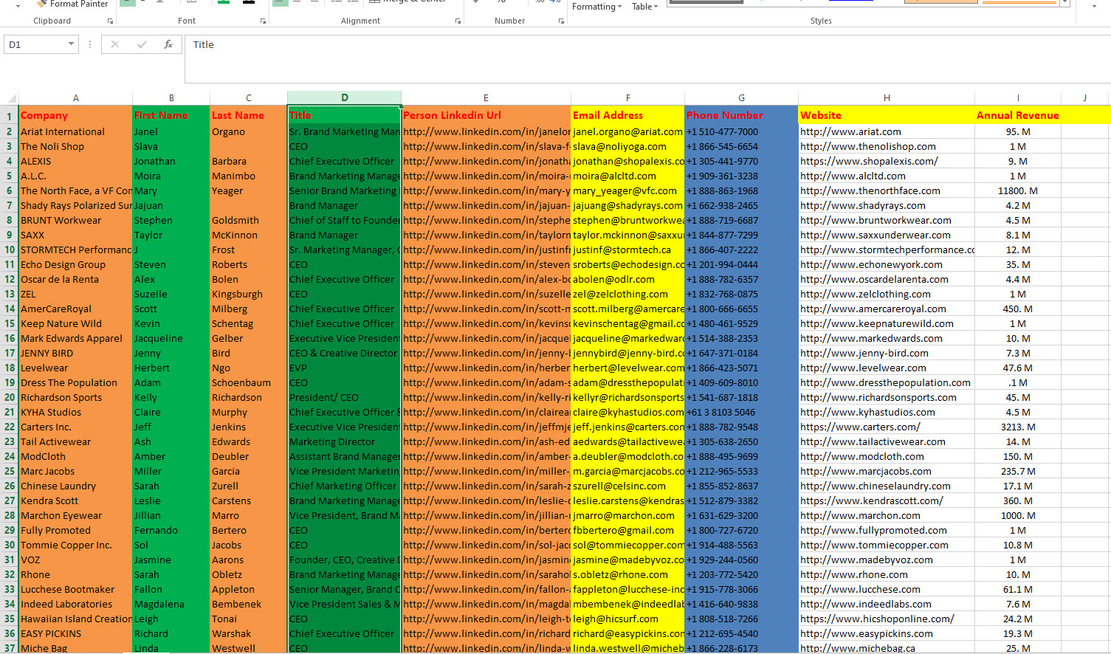Click the Cancel X icon in formula bar

click(x=115, y=44)
